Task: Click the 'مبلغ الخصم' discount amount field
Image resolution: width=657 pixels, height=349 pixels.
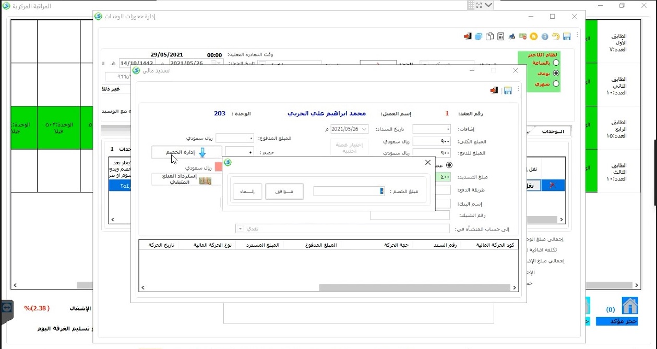Action: click(x=349, y=191)
